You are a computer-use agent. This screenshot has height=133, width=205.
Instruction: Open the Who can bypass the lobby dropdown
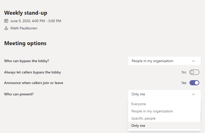pyautogui.click(x=164, y=61)
